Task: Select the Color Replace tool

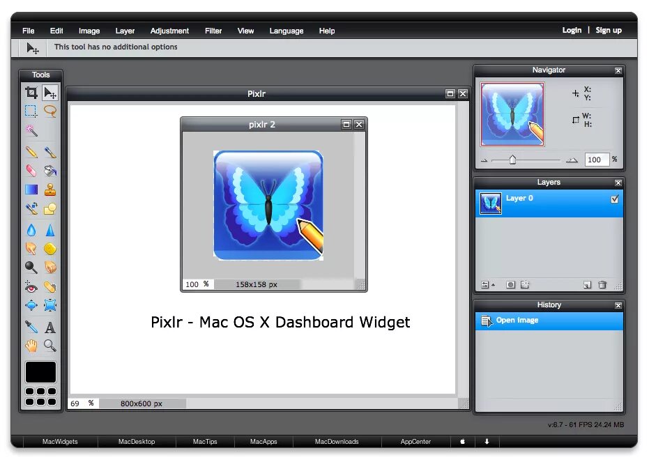Action: [31, 208]
